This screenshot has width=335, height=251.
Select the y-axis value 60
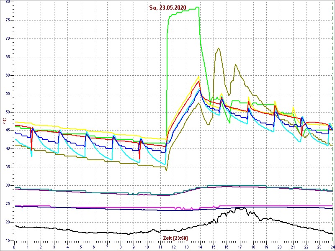pyautogui.click(x=7, y=75)
